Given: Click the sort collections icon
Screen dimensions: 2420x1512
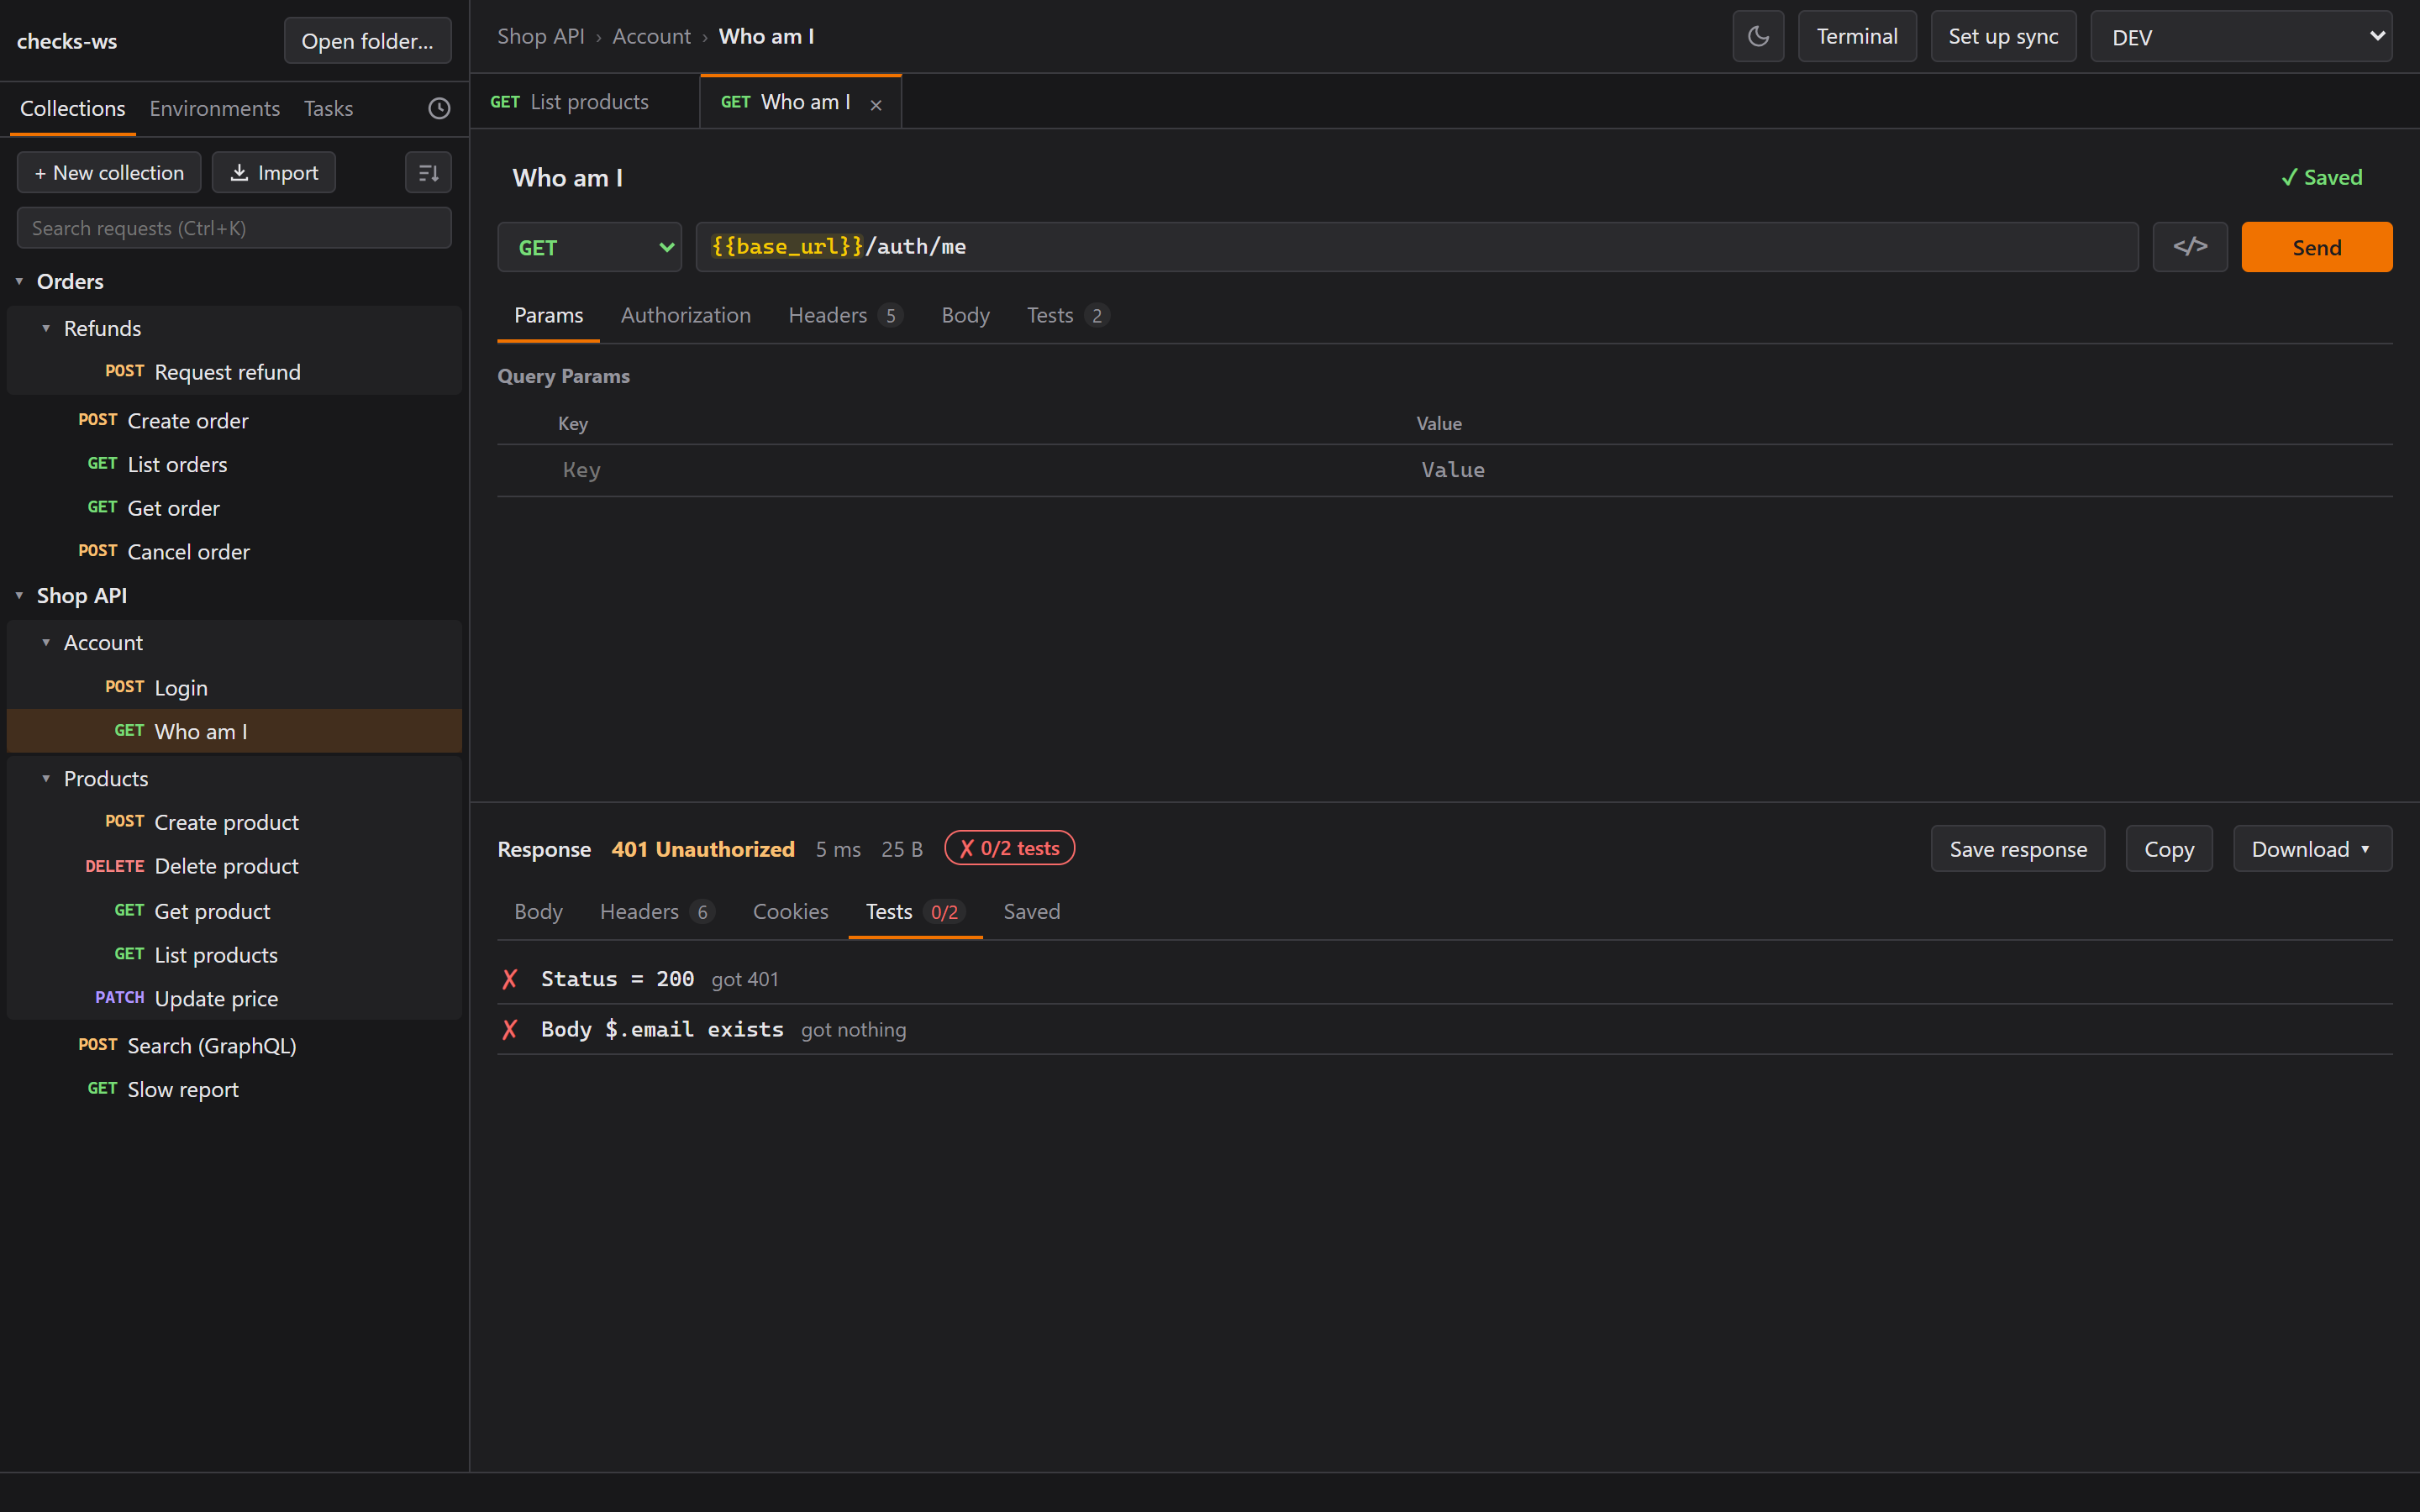Looking at the screenshot, I should 428,173.
